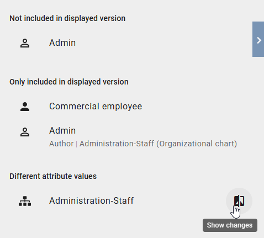Screen dimensions: 264x238
Task: Click the Only included in displayed version heading
Action: tap(69, 82)
